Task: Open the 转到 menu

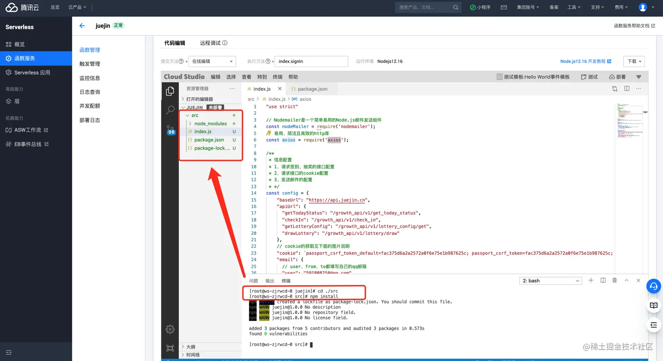Action: 262,77
